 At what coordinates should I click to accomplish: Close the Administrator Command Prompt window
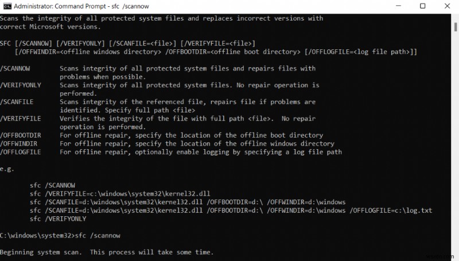pyautogui.click(x=448, y=6)
